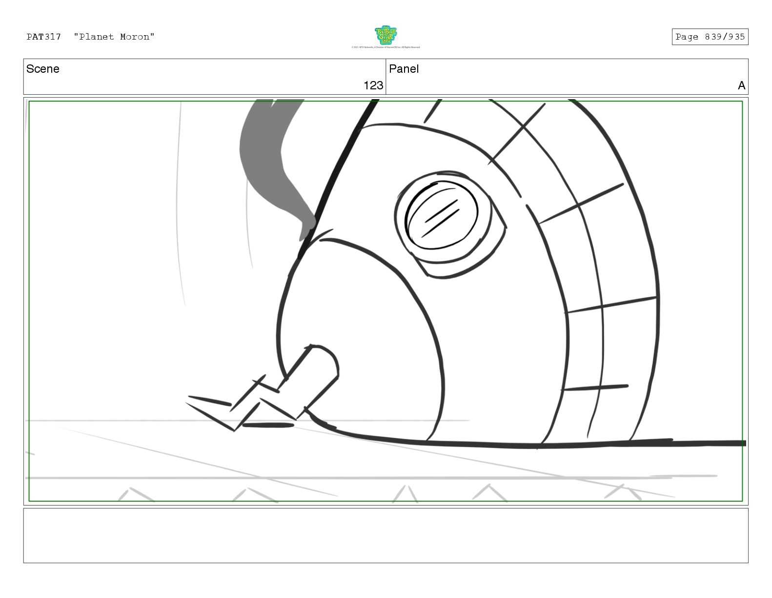Click the panel letter 'A'
Image resolution: width=772 pixels, height=598 pixels.
pos(741,86)
